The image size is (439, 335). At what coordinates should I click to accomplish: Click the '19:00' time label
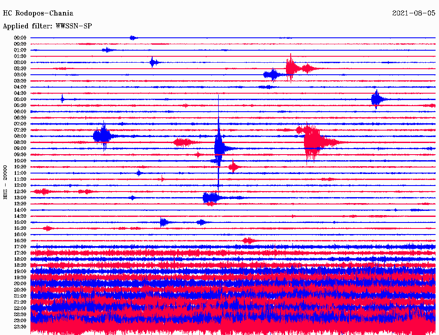20,271
